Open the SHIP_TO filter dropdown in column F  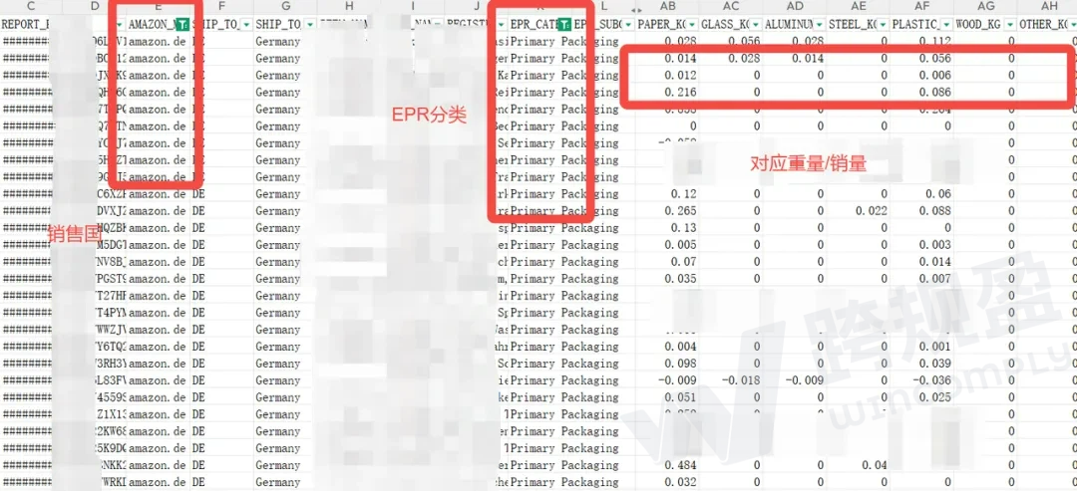tap(245, 25)
